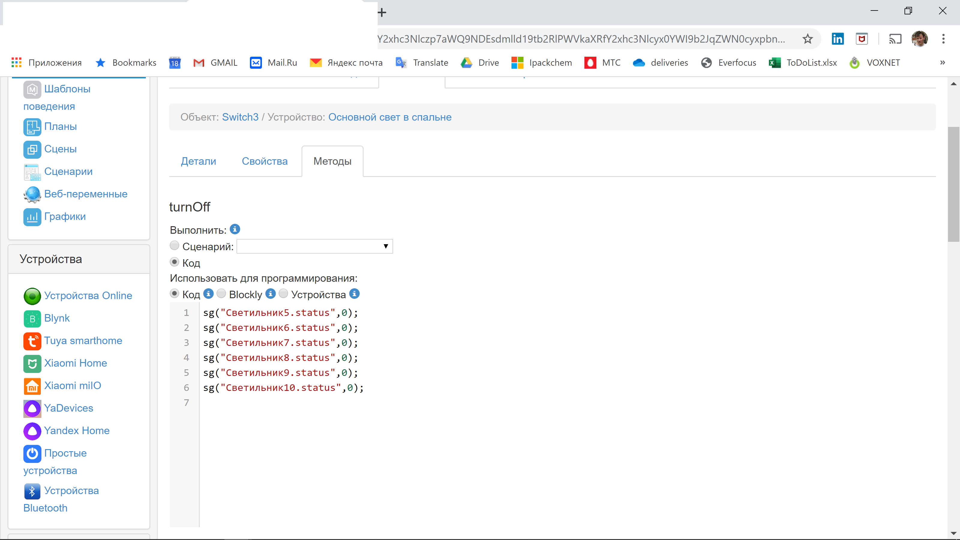Follow the Switch3 object link
Viewport: 960px width, 540px height.
240,117
